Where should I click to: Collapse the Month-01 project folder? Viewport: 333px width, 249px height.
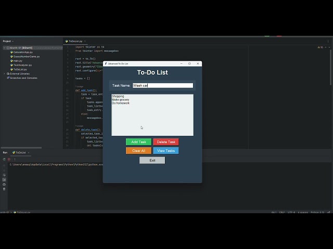[x=4, y=48]
